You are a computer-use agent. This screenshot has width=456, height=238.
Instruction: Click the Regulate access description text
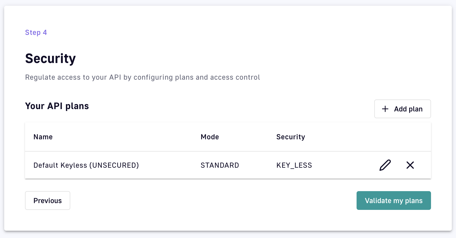[x=142, y=77]
